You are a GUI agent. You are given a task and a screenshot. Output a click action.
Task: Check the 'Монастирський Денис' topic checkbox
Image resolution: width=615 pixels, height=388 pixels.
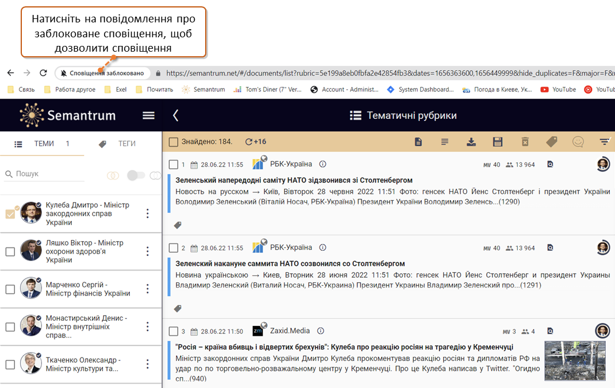tap(10, 327)
